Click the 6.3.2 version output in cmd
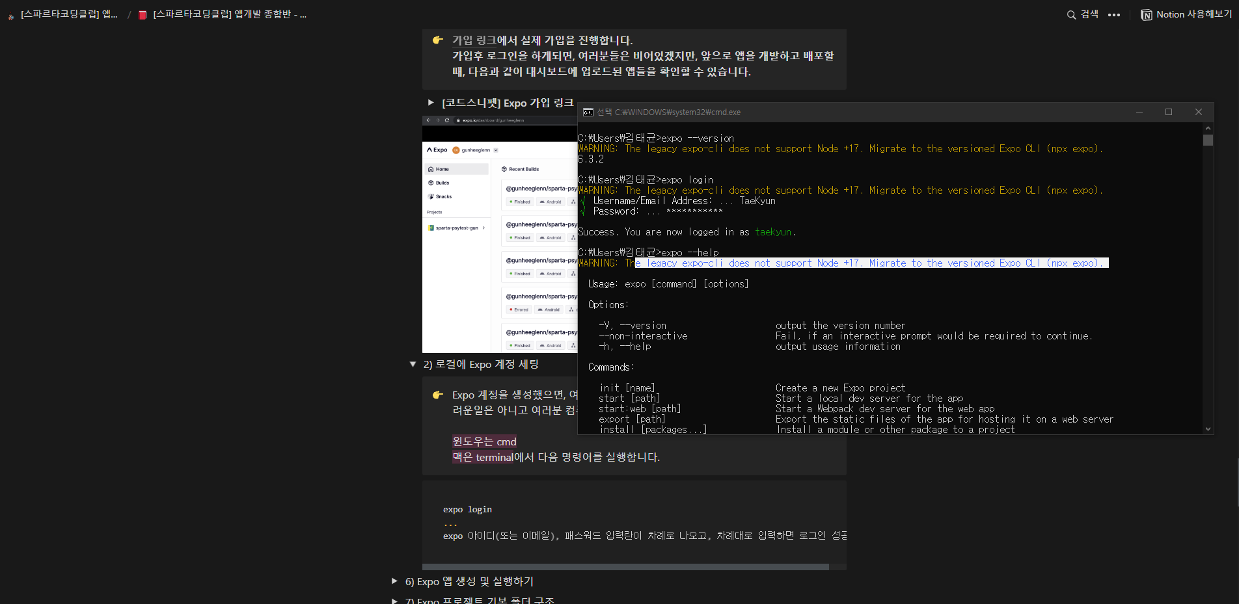 click(591, 159)
